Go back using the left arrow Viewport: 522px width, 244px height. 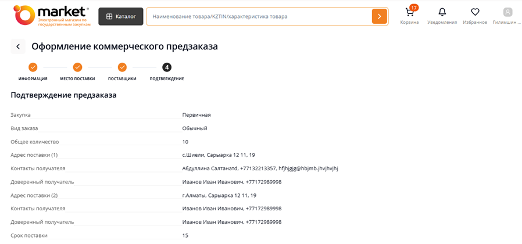(x=18, y=46)
